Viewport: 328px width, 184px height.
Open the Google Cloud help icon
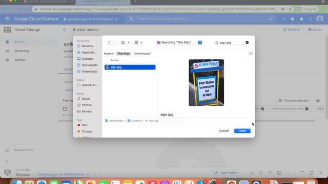click(293, 19)
